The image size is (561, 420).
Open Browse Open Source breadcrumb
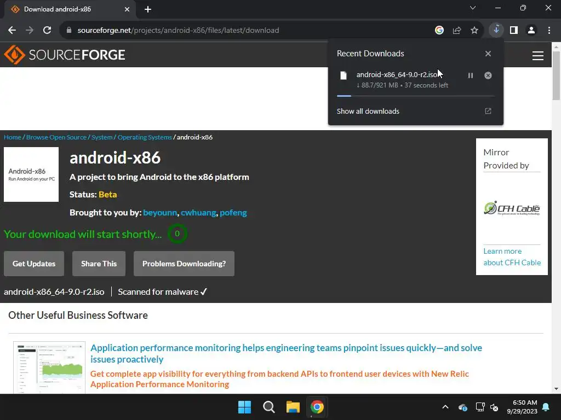tap(56, 137)
